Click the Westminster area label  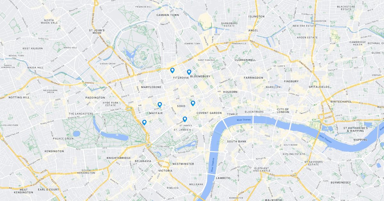[x=183, y=164]
